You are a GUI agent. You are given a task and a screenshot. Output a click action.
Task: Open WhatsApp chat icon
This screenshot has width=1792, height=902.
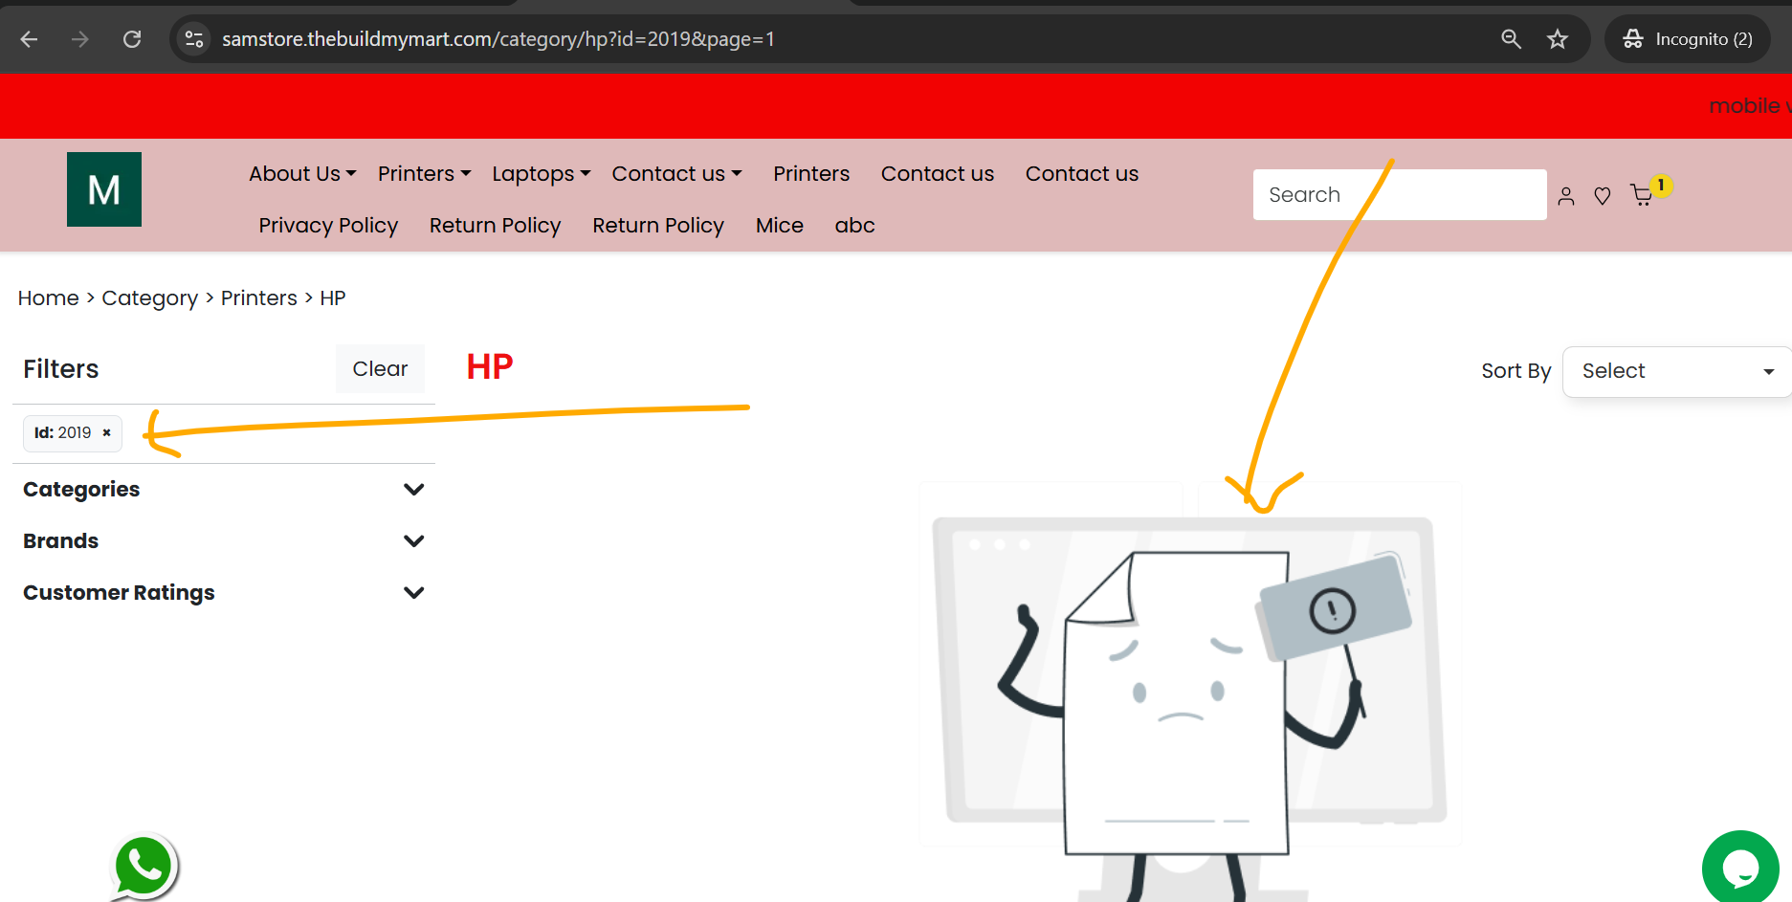(x=144, y=868)
